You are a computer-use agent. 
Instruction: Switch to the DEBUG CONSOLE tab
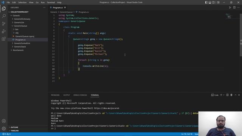coord(80,95)
